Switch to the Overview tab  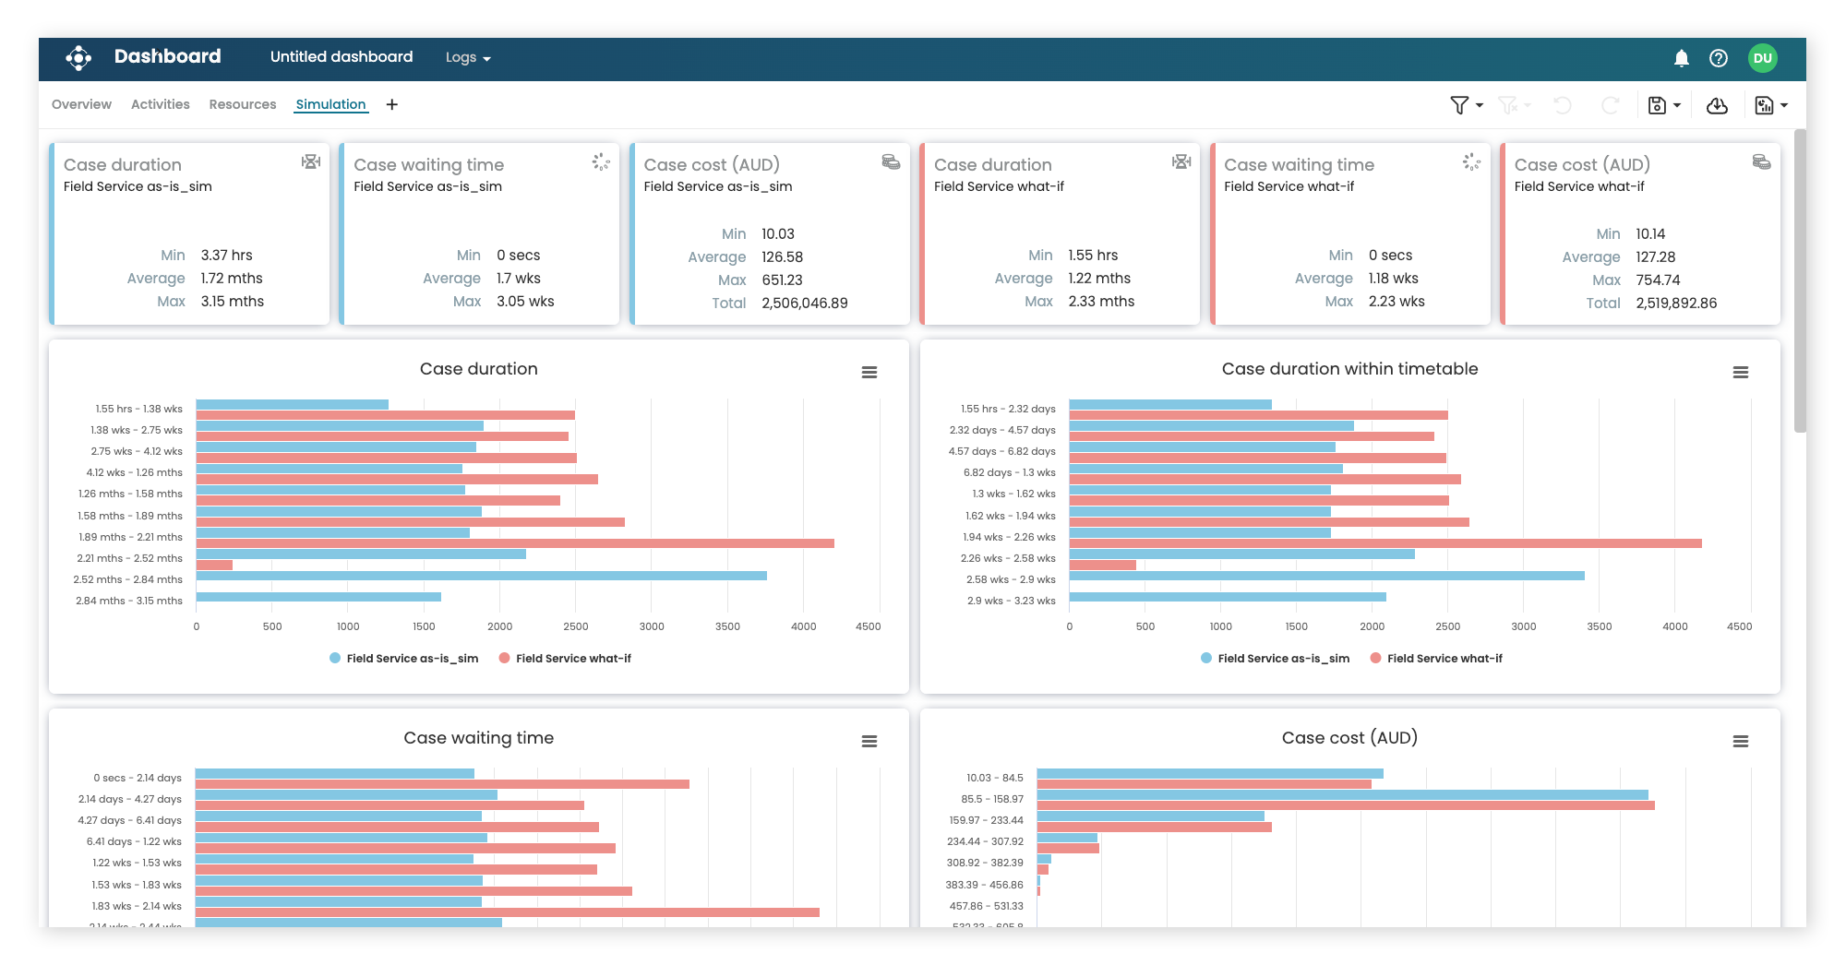tap(81, 103)
